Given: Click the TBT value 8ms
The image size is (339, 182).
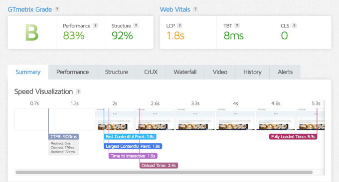Looking at the screenshot, I should click(233, 36).
